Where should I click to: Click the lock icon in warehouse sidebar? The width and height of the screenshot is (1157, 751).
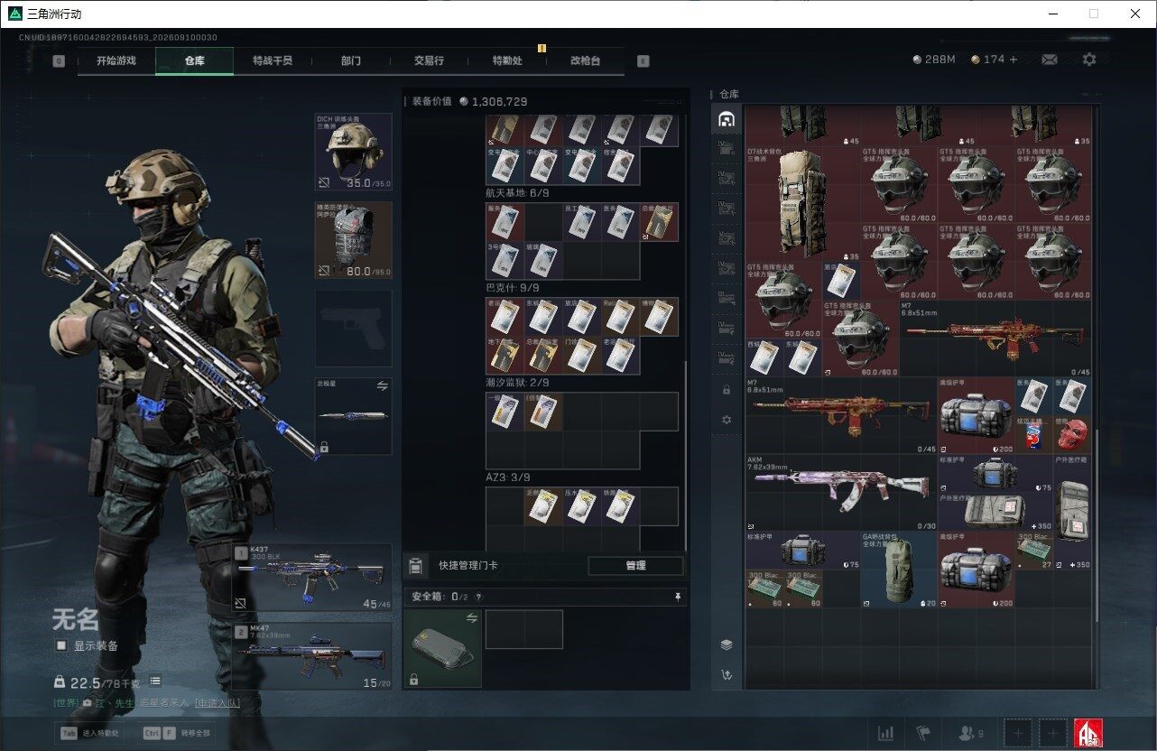click(726, 390)
